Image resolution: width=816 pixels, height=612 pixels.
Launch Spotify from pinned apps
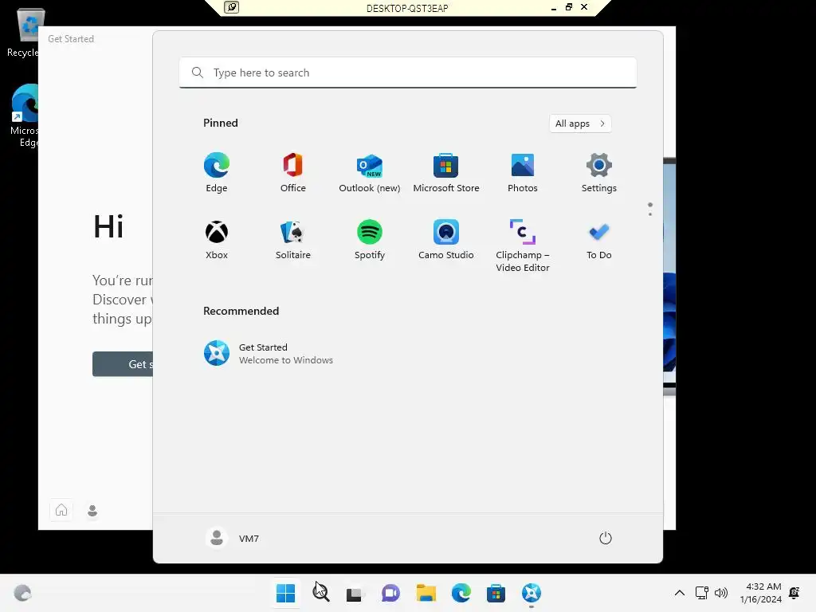pyautogui.click(x=370, y=239)
